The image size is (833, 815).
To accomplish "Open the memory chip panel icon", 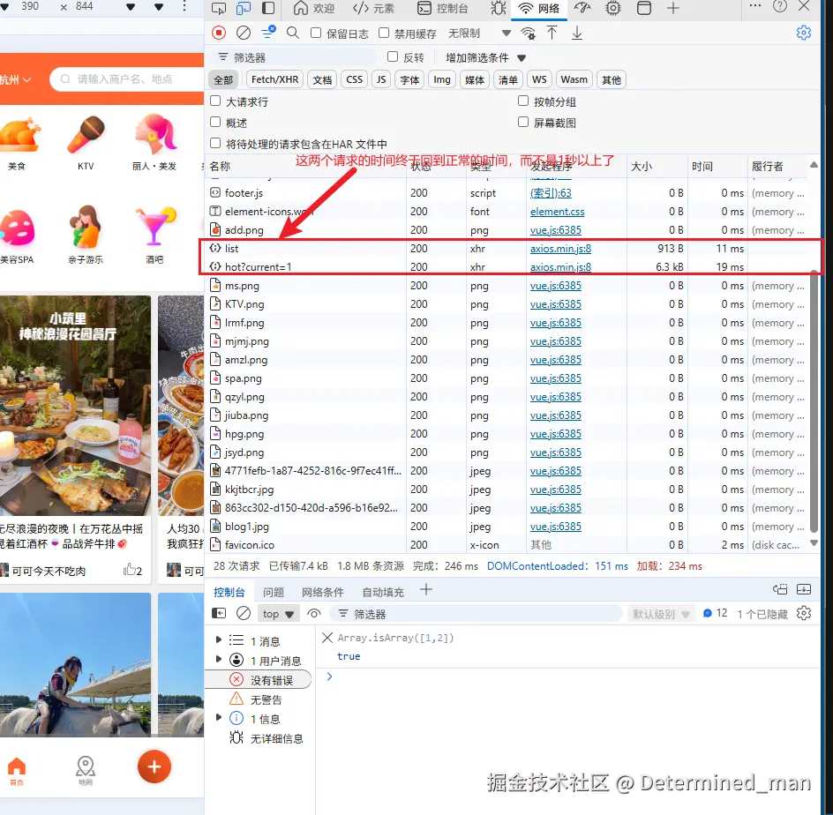I will [613, 9].
